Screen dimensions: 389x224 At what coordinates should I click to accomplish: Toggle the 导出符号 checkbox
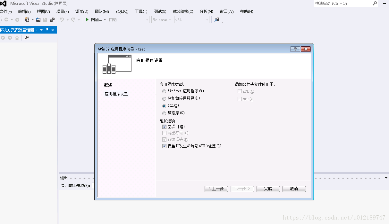pos(164,133)
